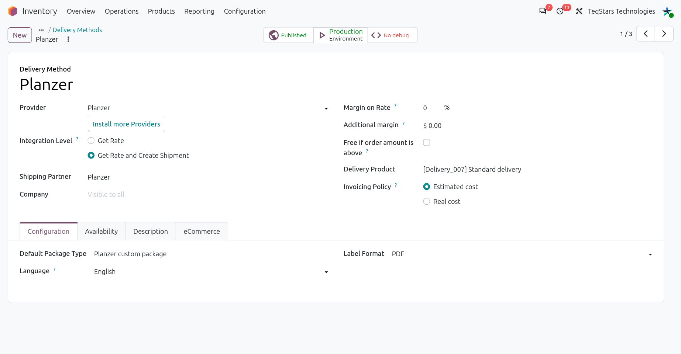The width and height of the screenshot is (681, 354).
Task: Open the TeqStars Technologies company switcher
Action: (622, 11)
